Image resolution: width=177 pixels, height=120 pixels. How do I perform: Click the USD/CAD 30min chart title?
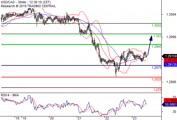click(26, 2)
